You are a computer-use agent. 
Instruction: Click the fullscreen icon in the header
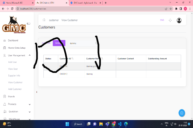coord(170,20)
